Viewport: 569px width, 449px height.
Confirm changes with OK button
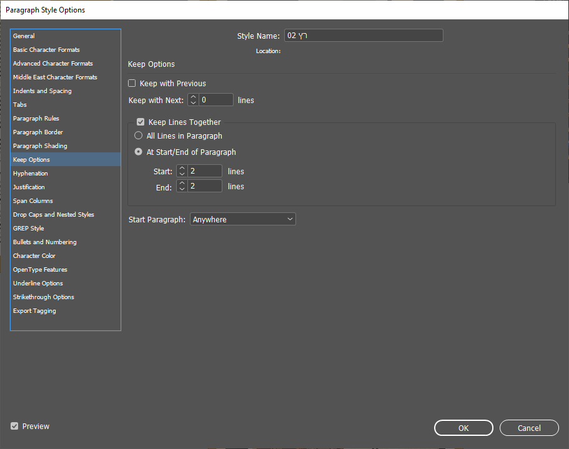(463, 428)
